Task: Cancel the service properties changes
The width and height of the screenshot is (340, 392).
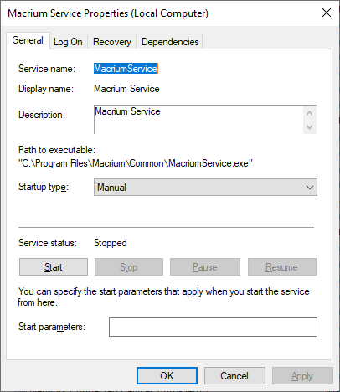Action: pos(234,376)
